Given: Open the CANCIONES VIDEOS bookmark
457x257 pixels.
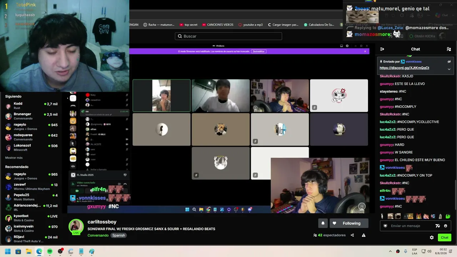Looking at the screenshot, I should point(218,25).
